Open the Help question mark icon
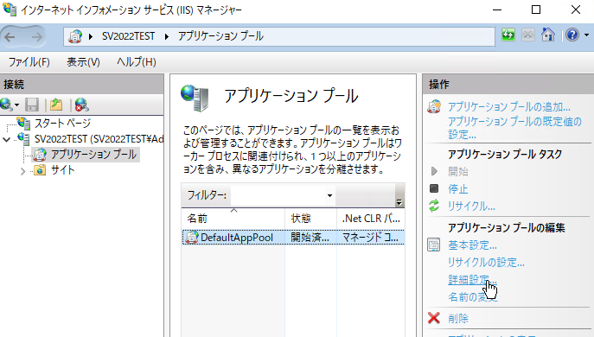 572,35
